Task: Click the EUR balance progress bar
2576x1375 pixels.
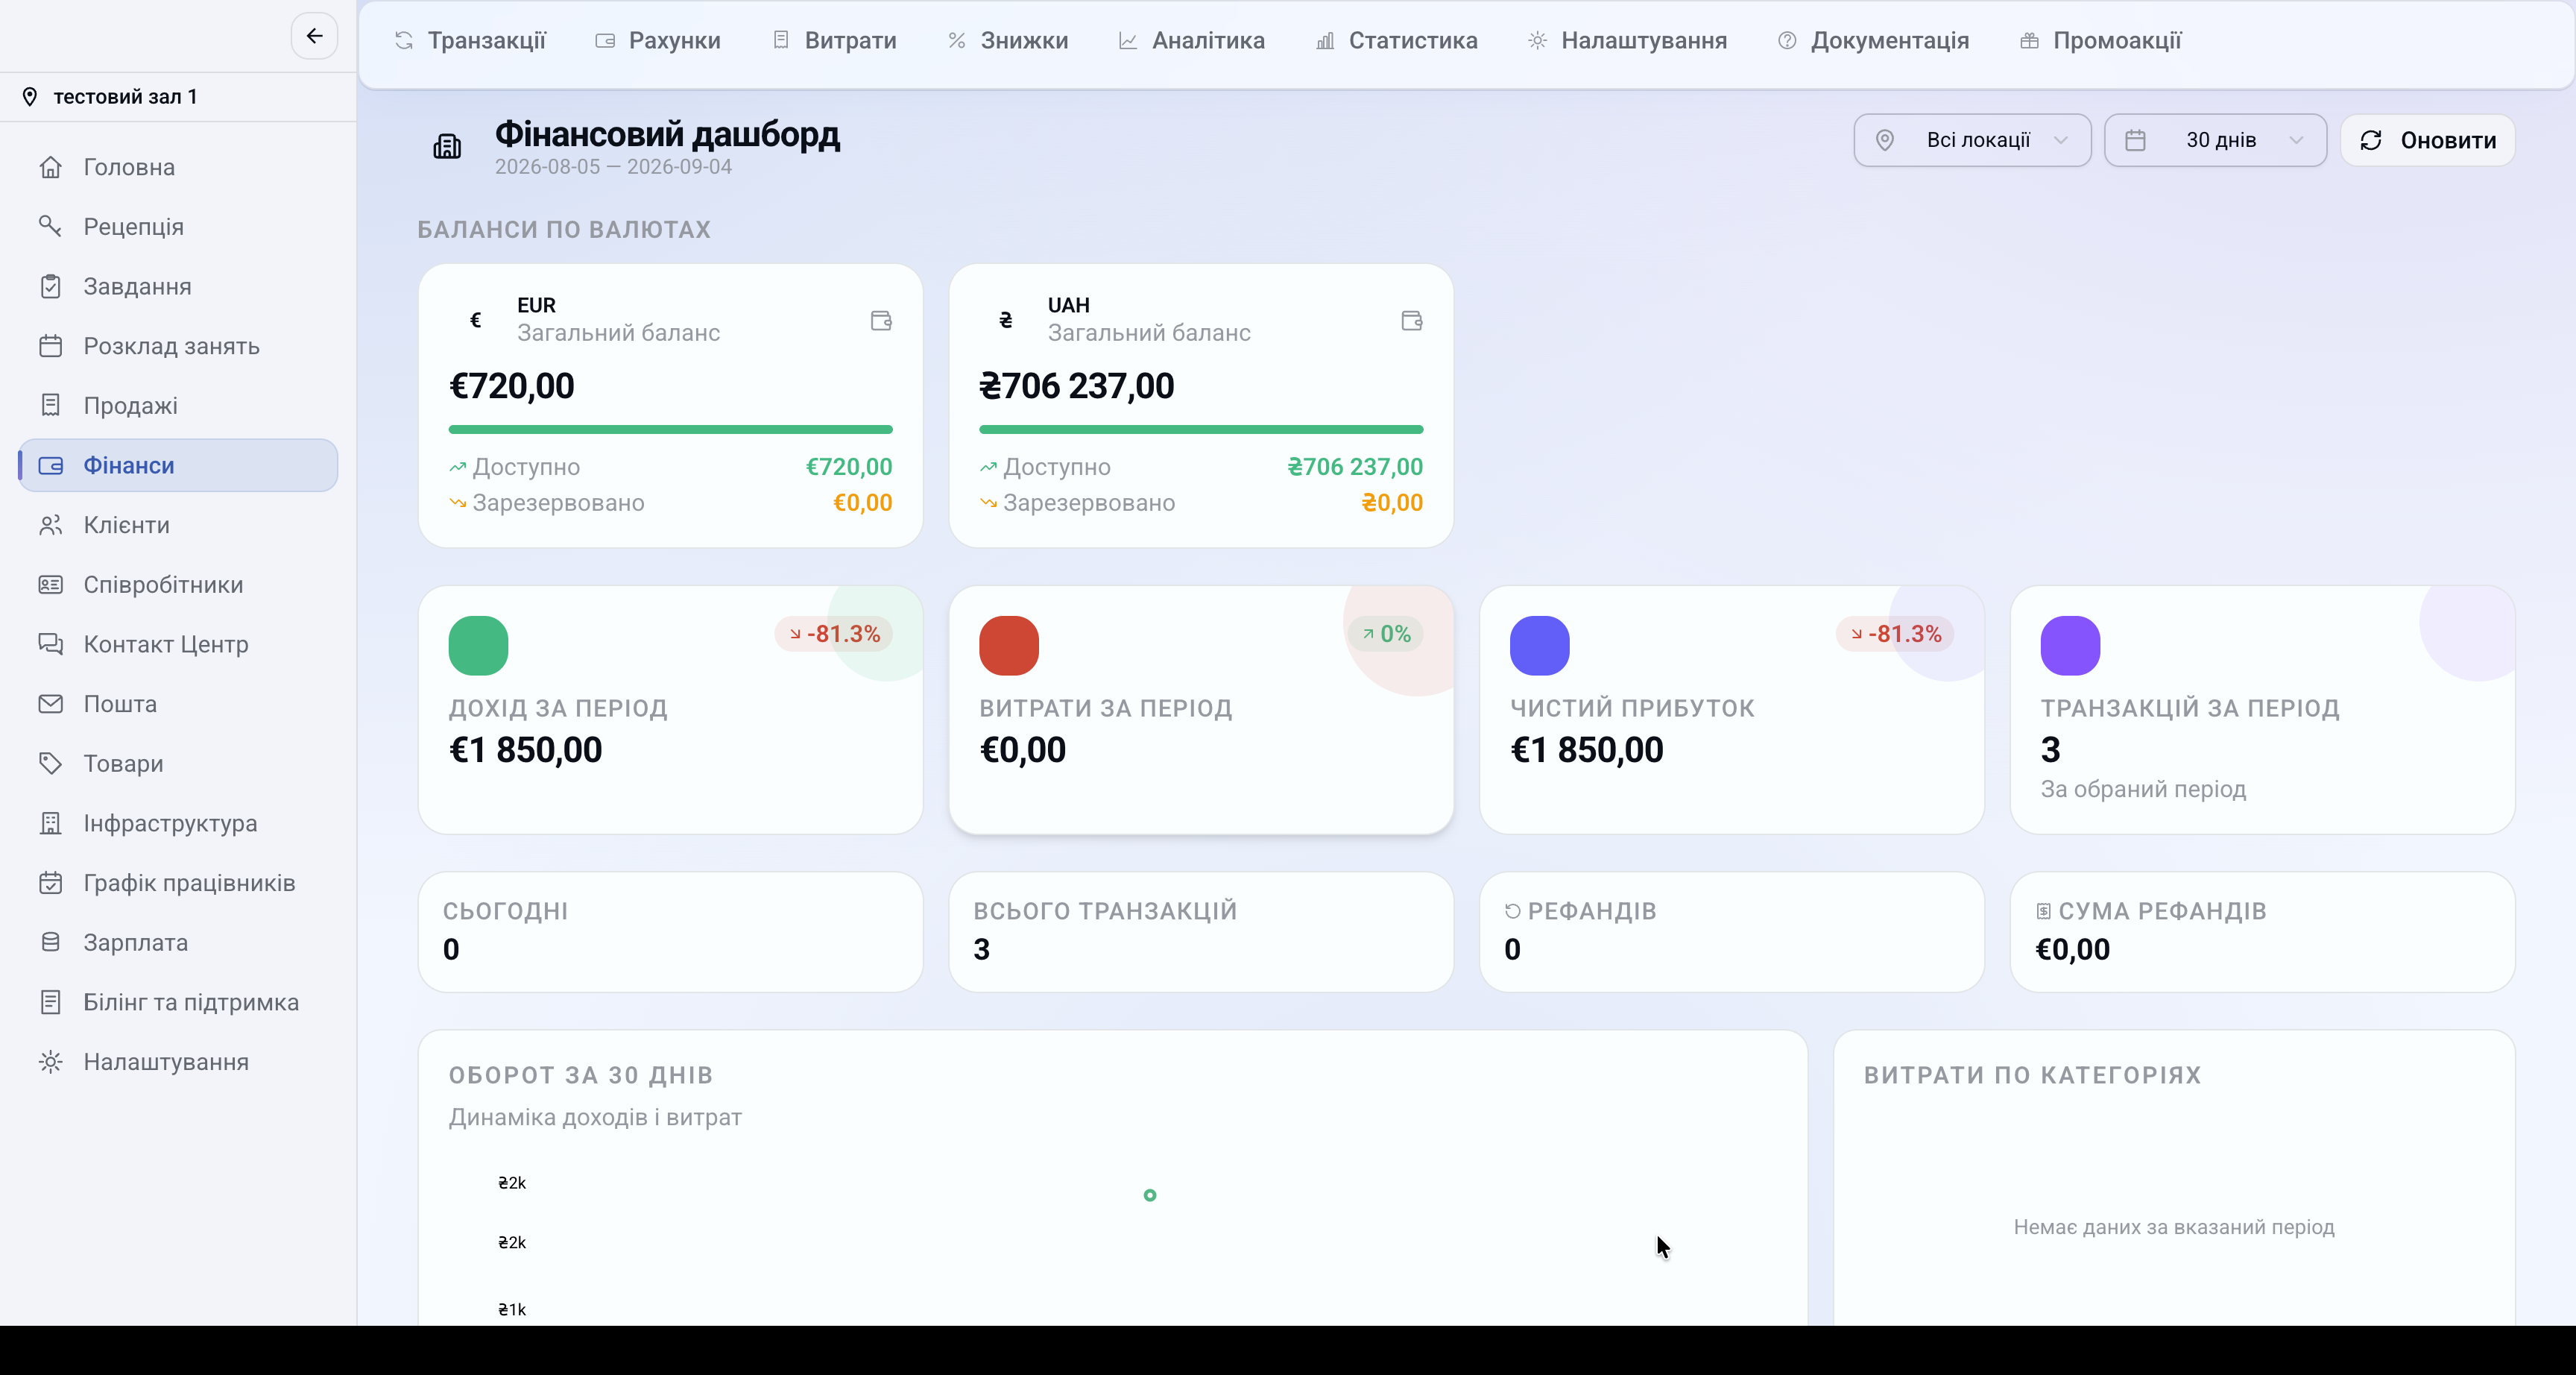Action: click(670, 430)
